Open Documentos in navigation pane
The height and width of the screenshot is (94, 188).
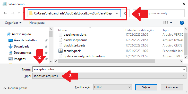point(23,53)
